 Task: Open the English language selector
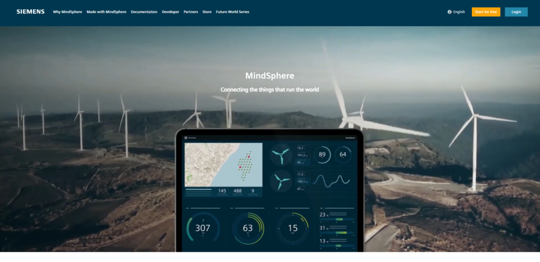click(459, 12)
